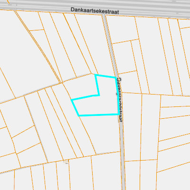This screenshot has width=190, height=190.
Task: Click the double-lined diagonal track in the upper-left area
Action: (38, 47)
